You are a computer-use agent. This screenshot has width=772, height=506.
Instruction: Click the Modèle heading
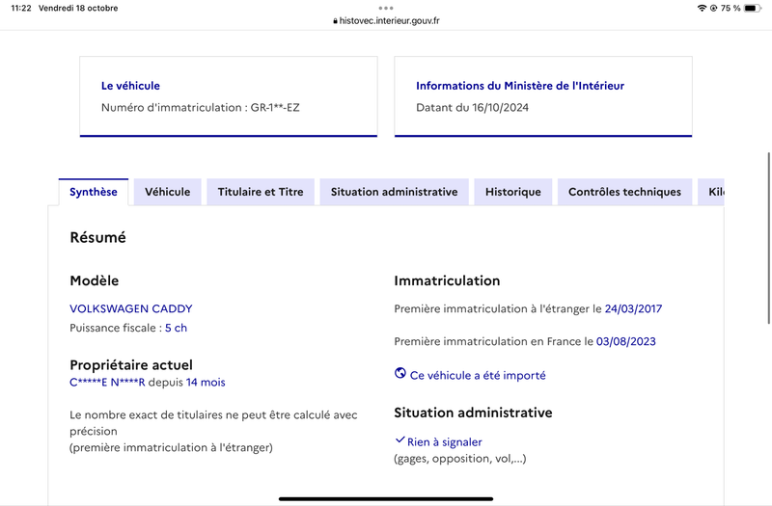(94, 280)
